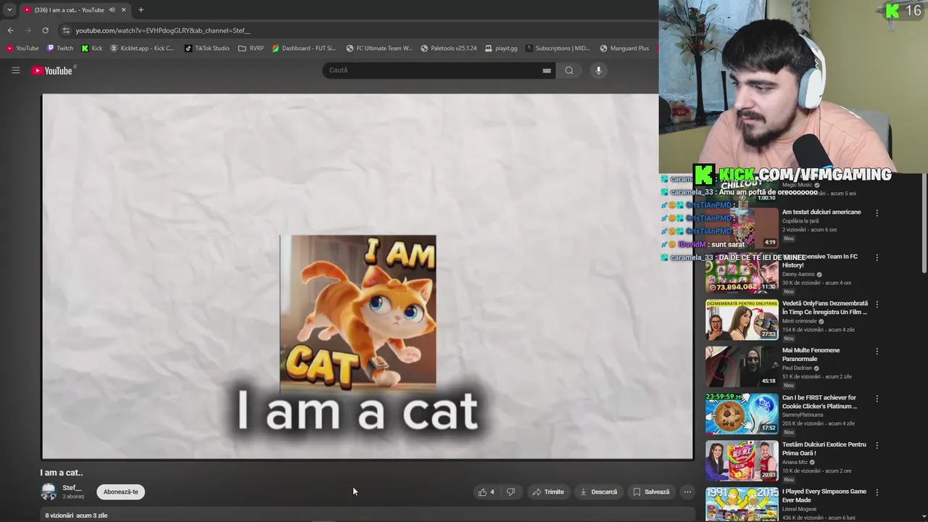Start voice search with microphone icon

tap(598, 70)
